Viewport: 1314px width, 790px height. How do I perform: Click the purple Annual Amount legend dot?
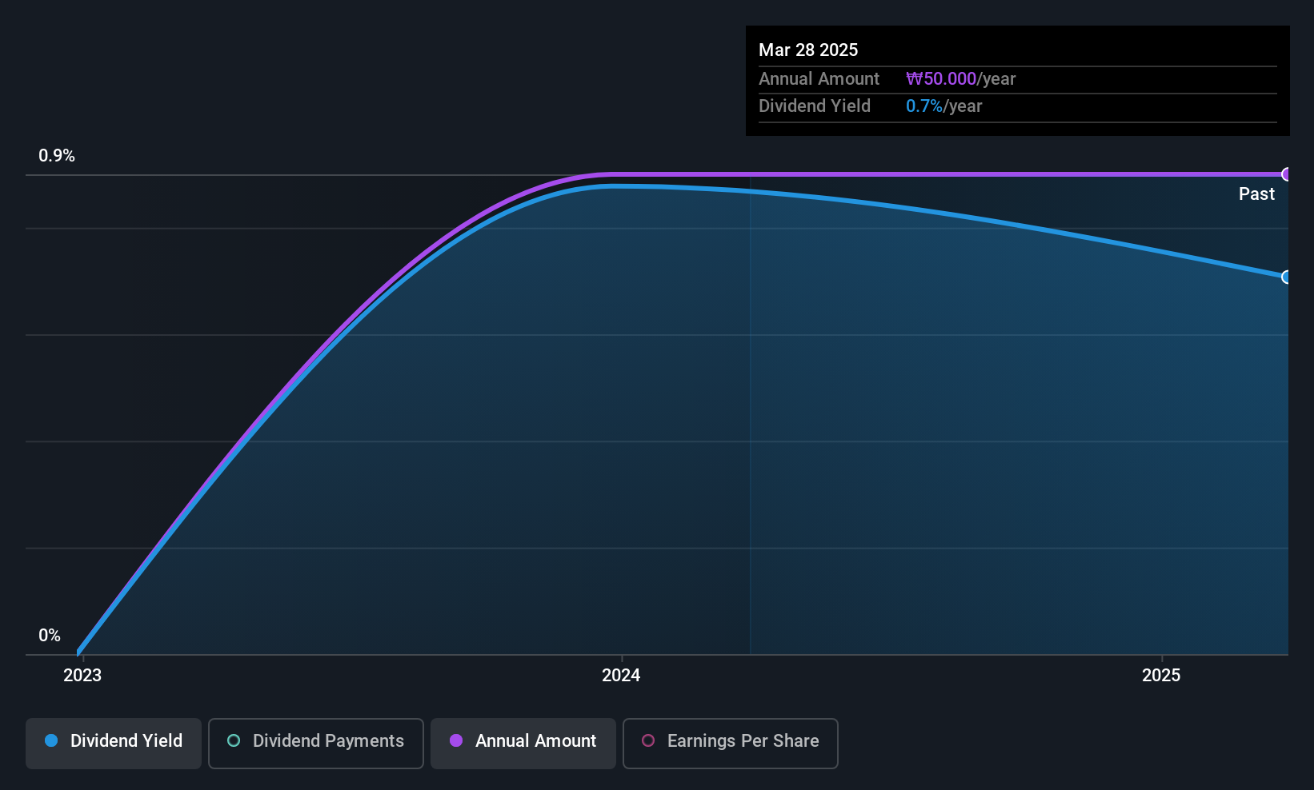456,740
